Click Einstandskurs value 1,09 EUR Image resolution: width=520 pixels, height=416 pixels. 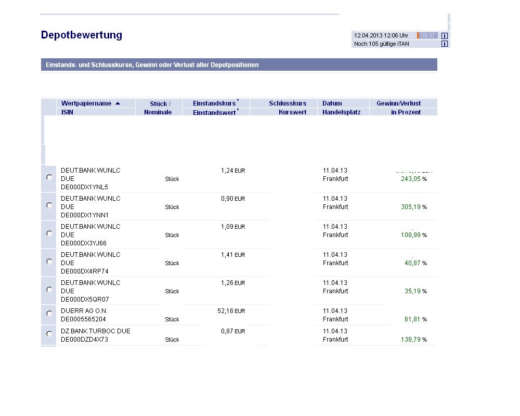(x=233, y=227)
